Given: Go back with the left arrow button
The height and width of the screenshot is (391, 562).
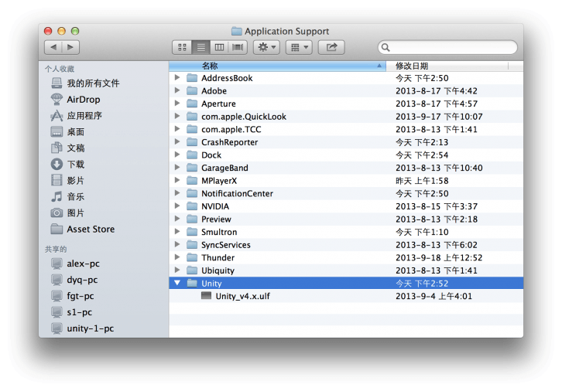Looking at the screenshot, I should click(x=53, y=48).
